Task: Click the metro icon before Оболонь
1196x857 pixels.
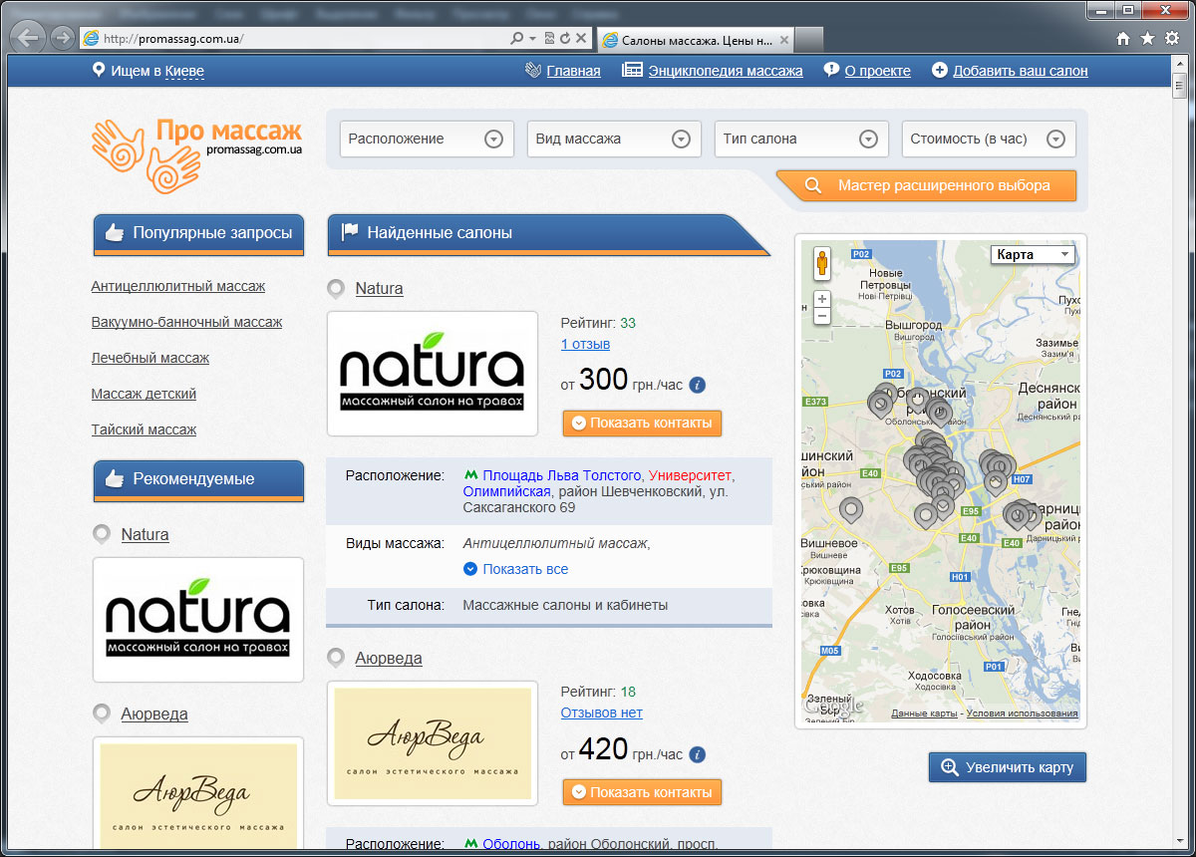Action: [471, 844]
